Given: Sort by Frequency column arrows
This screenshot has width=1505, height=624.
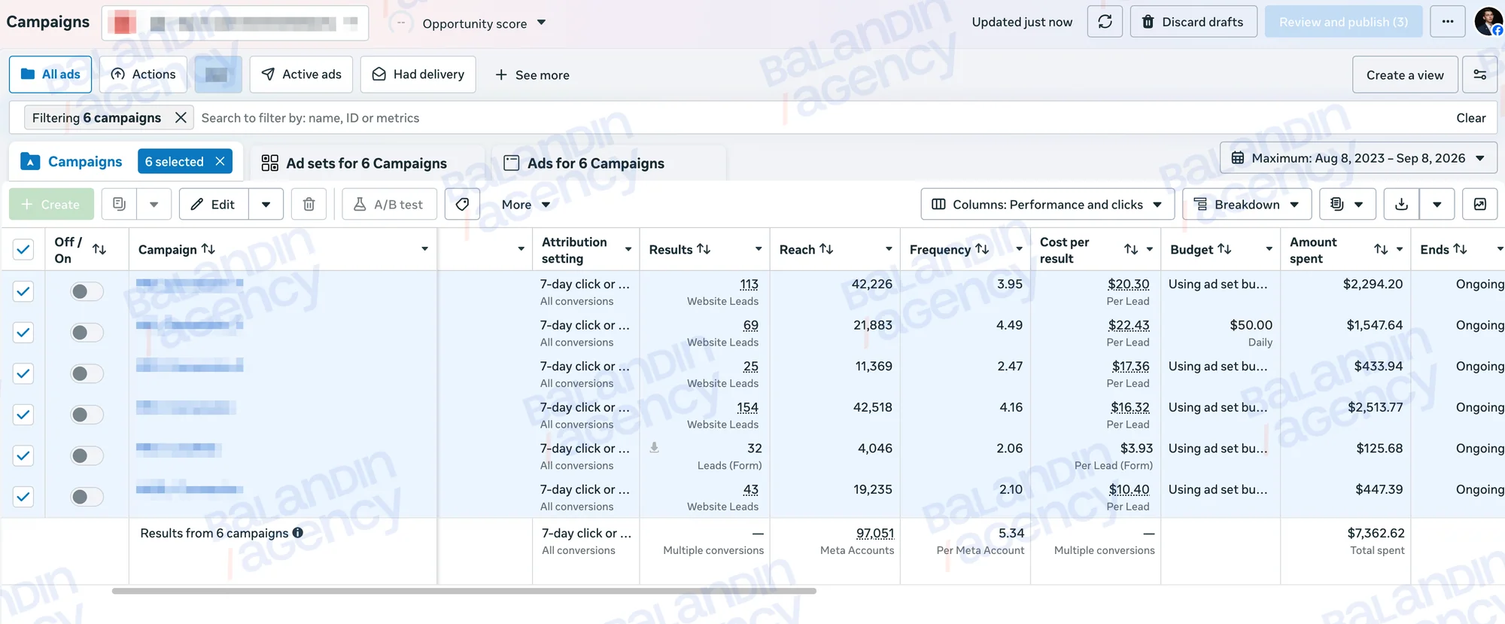Looking at the screenshot, I should pyautogui.click(x=982, y=249).
